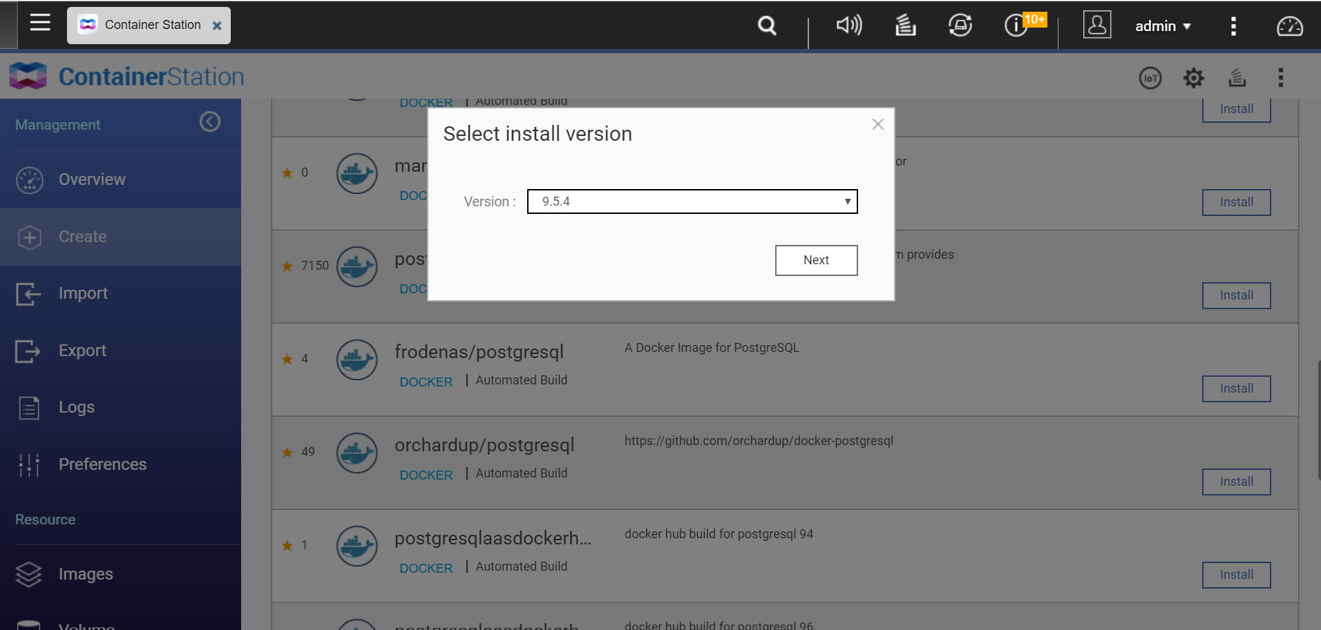Open Logs in the sidebar

coord(120,407)
